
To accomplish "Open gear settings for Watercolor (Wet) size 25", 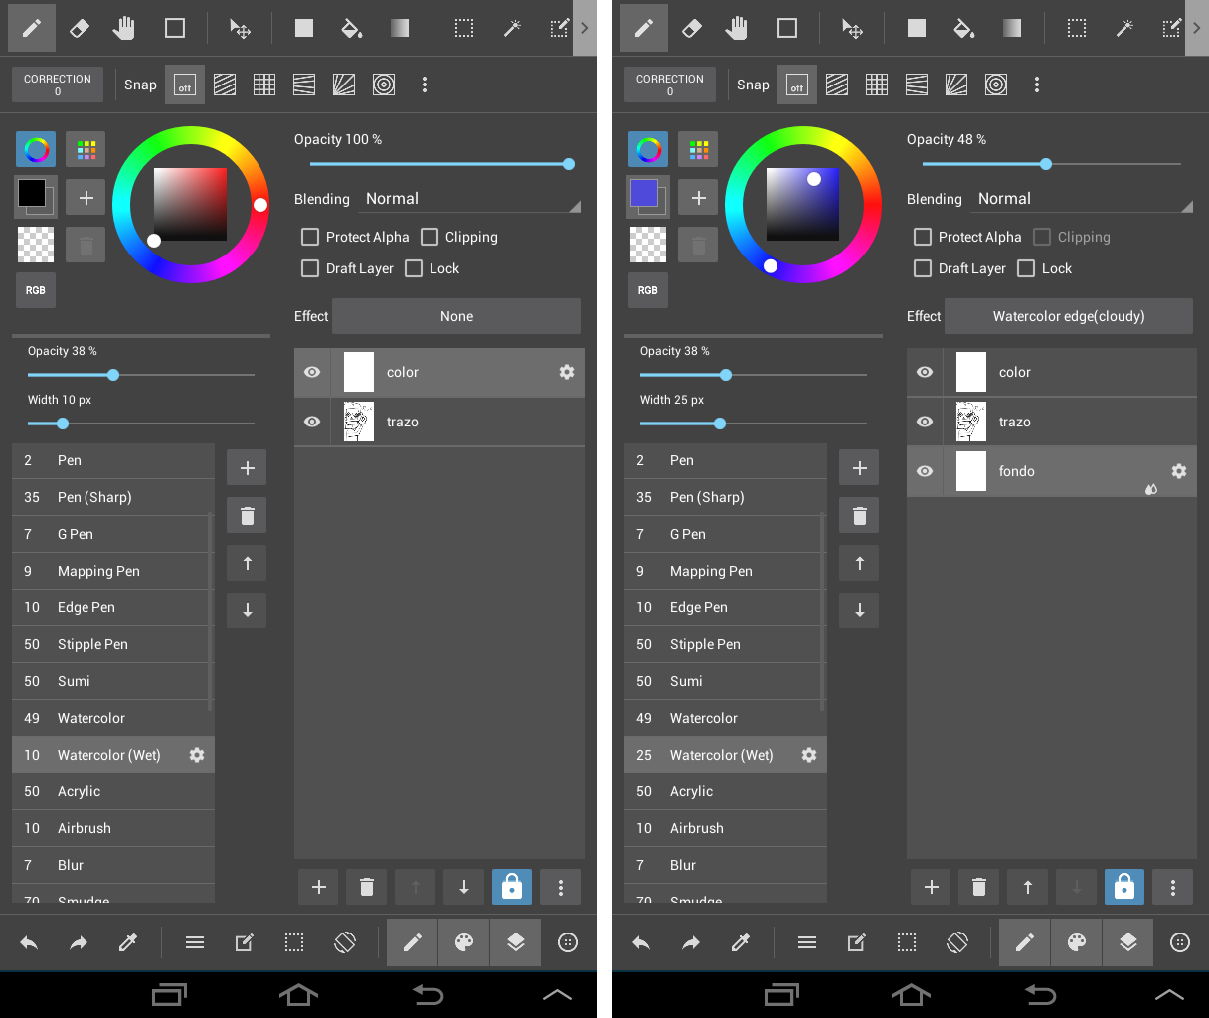I will click(809, 755).
